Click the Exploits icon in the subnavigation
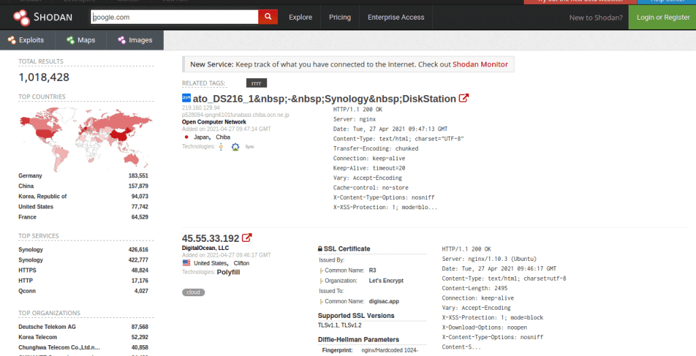Viewport: 696px width, 356px height. [12, 40]
